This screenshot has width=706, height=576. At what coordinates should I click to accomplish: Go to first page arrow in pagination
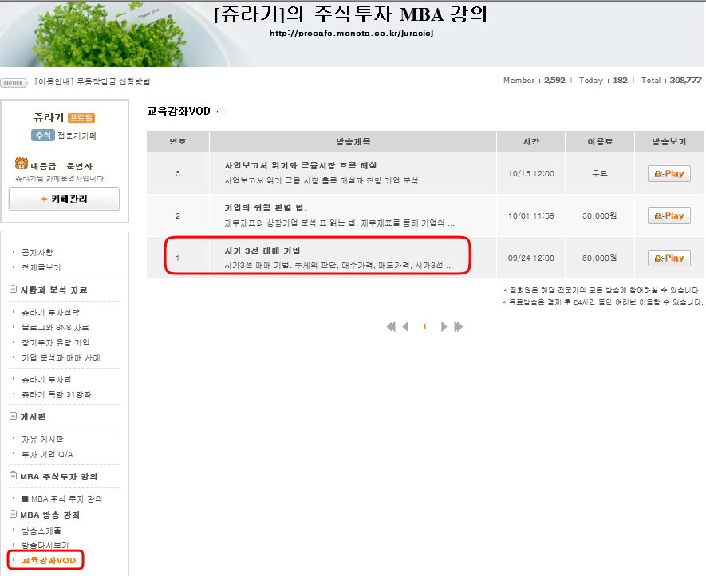[x=391, y=326]
